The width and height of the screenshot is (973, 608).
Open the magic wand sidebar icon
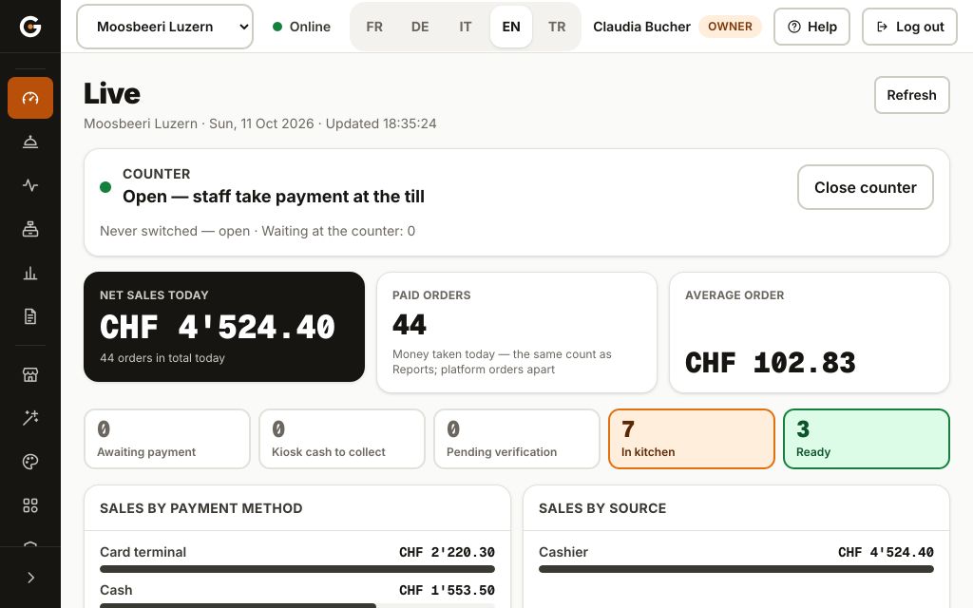[29, 418]
